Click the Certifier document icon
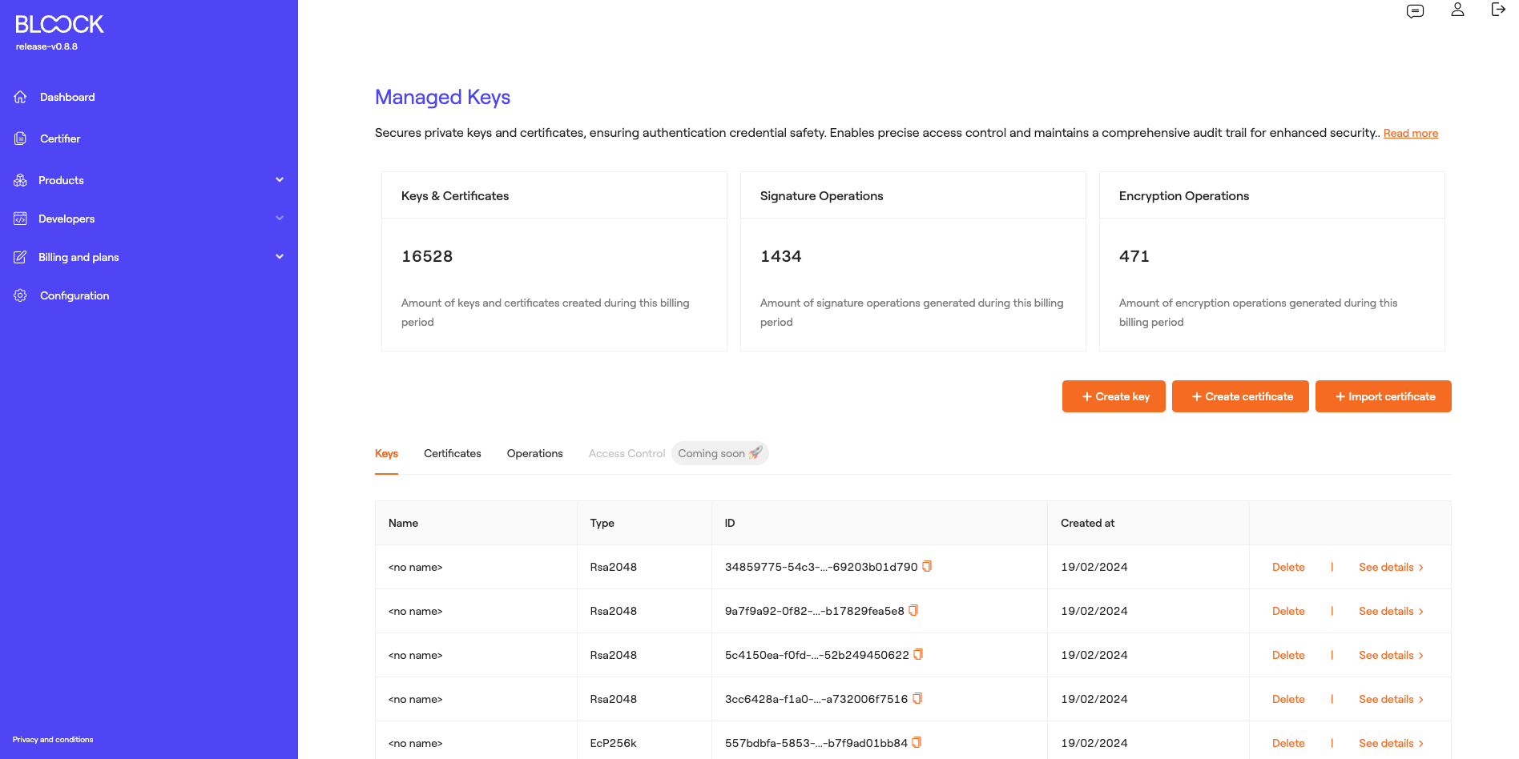 [x=21, y=139]
